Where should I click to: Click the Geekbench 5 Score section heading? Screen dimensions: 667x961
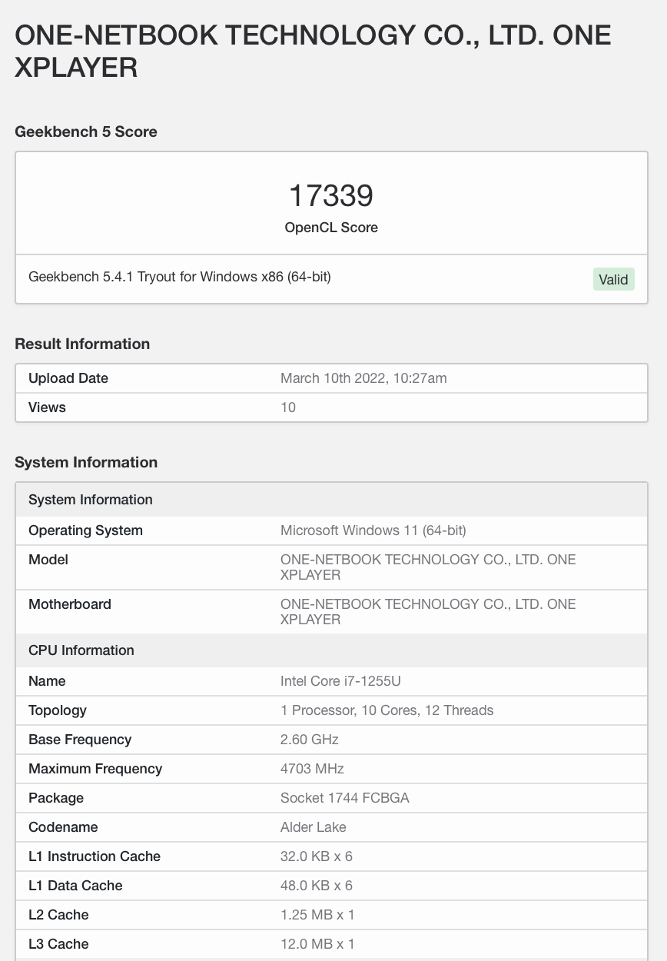click(86, 131)
